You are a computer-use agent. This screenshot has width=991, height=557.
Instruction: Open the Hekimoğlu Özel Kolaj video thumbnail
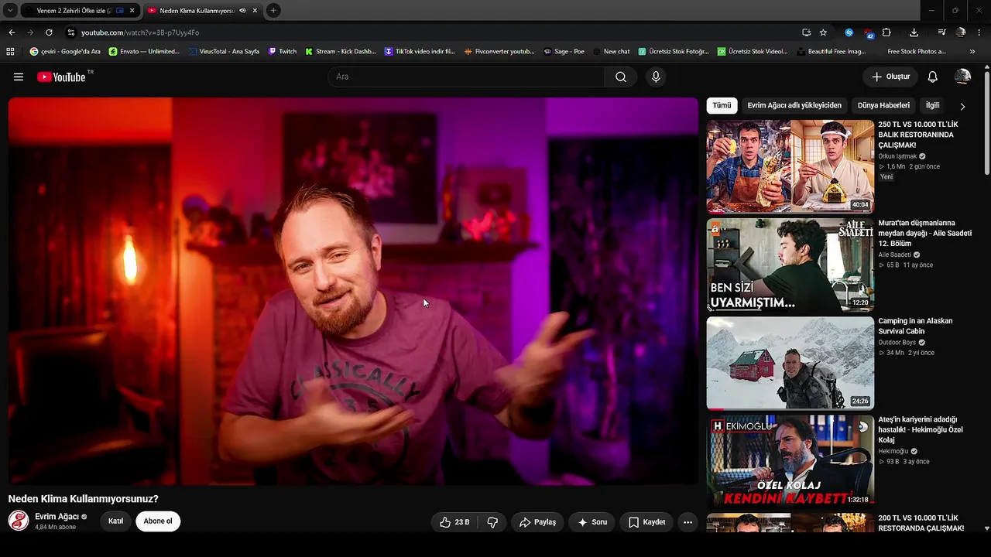coord(790,461)
